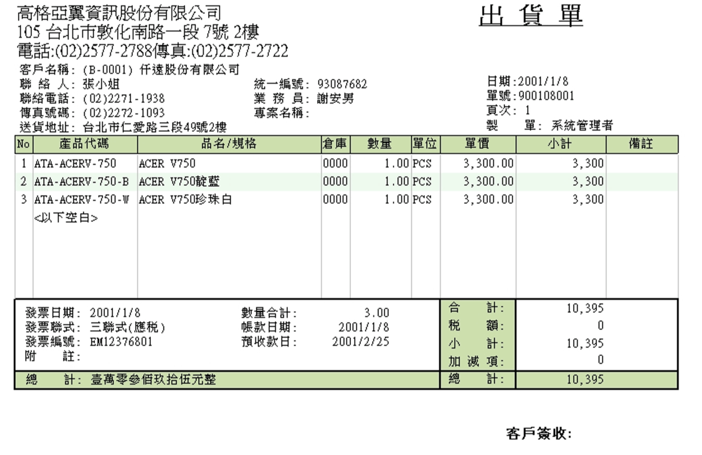Click the 品名/規格 column header

[229, 144]
